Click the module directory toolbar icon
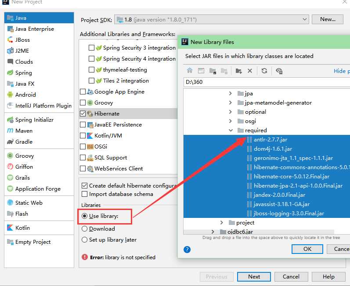 (x=224, y=71)
